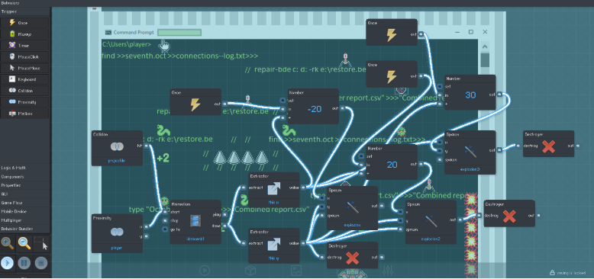This screenshot has height=279, width=594.
Task: Select the Timer trigger in sidebar
Action: pos(24,46)
